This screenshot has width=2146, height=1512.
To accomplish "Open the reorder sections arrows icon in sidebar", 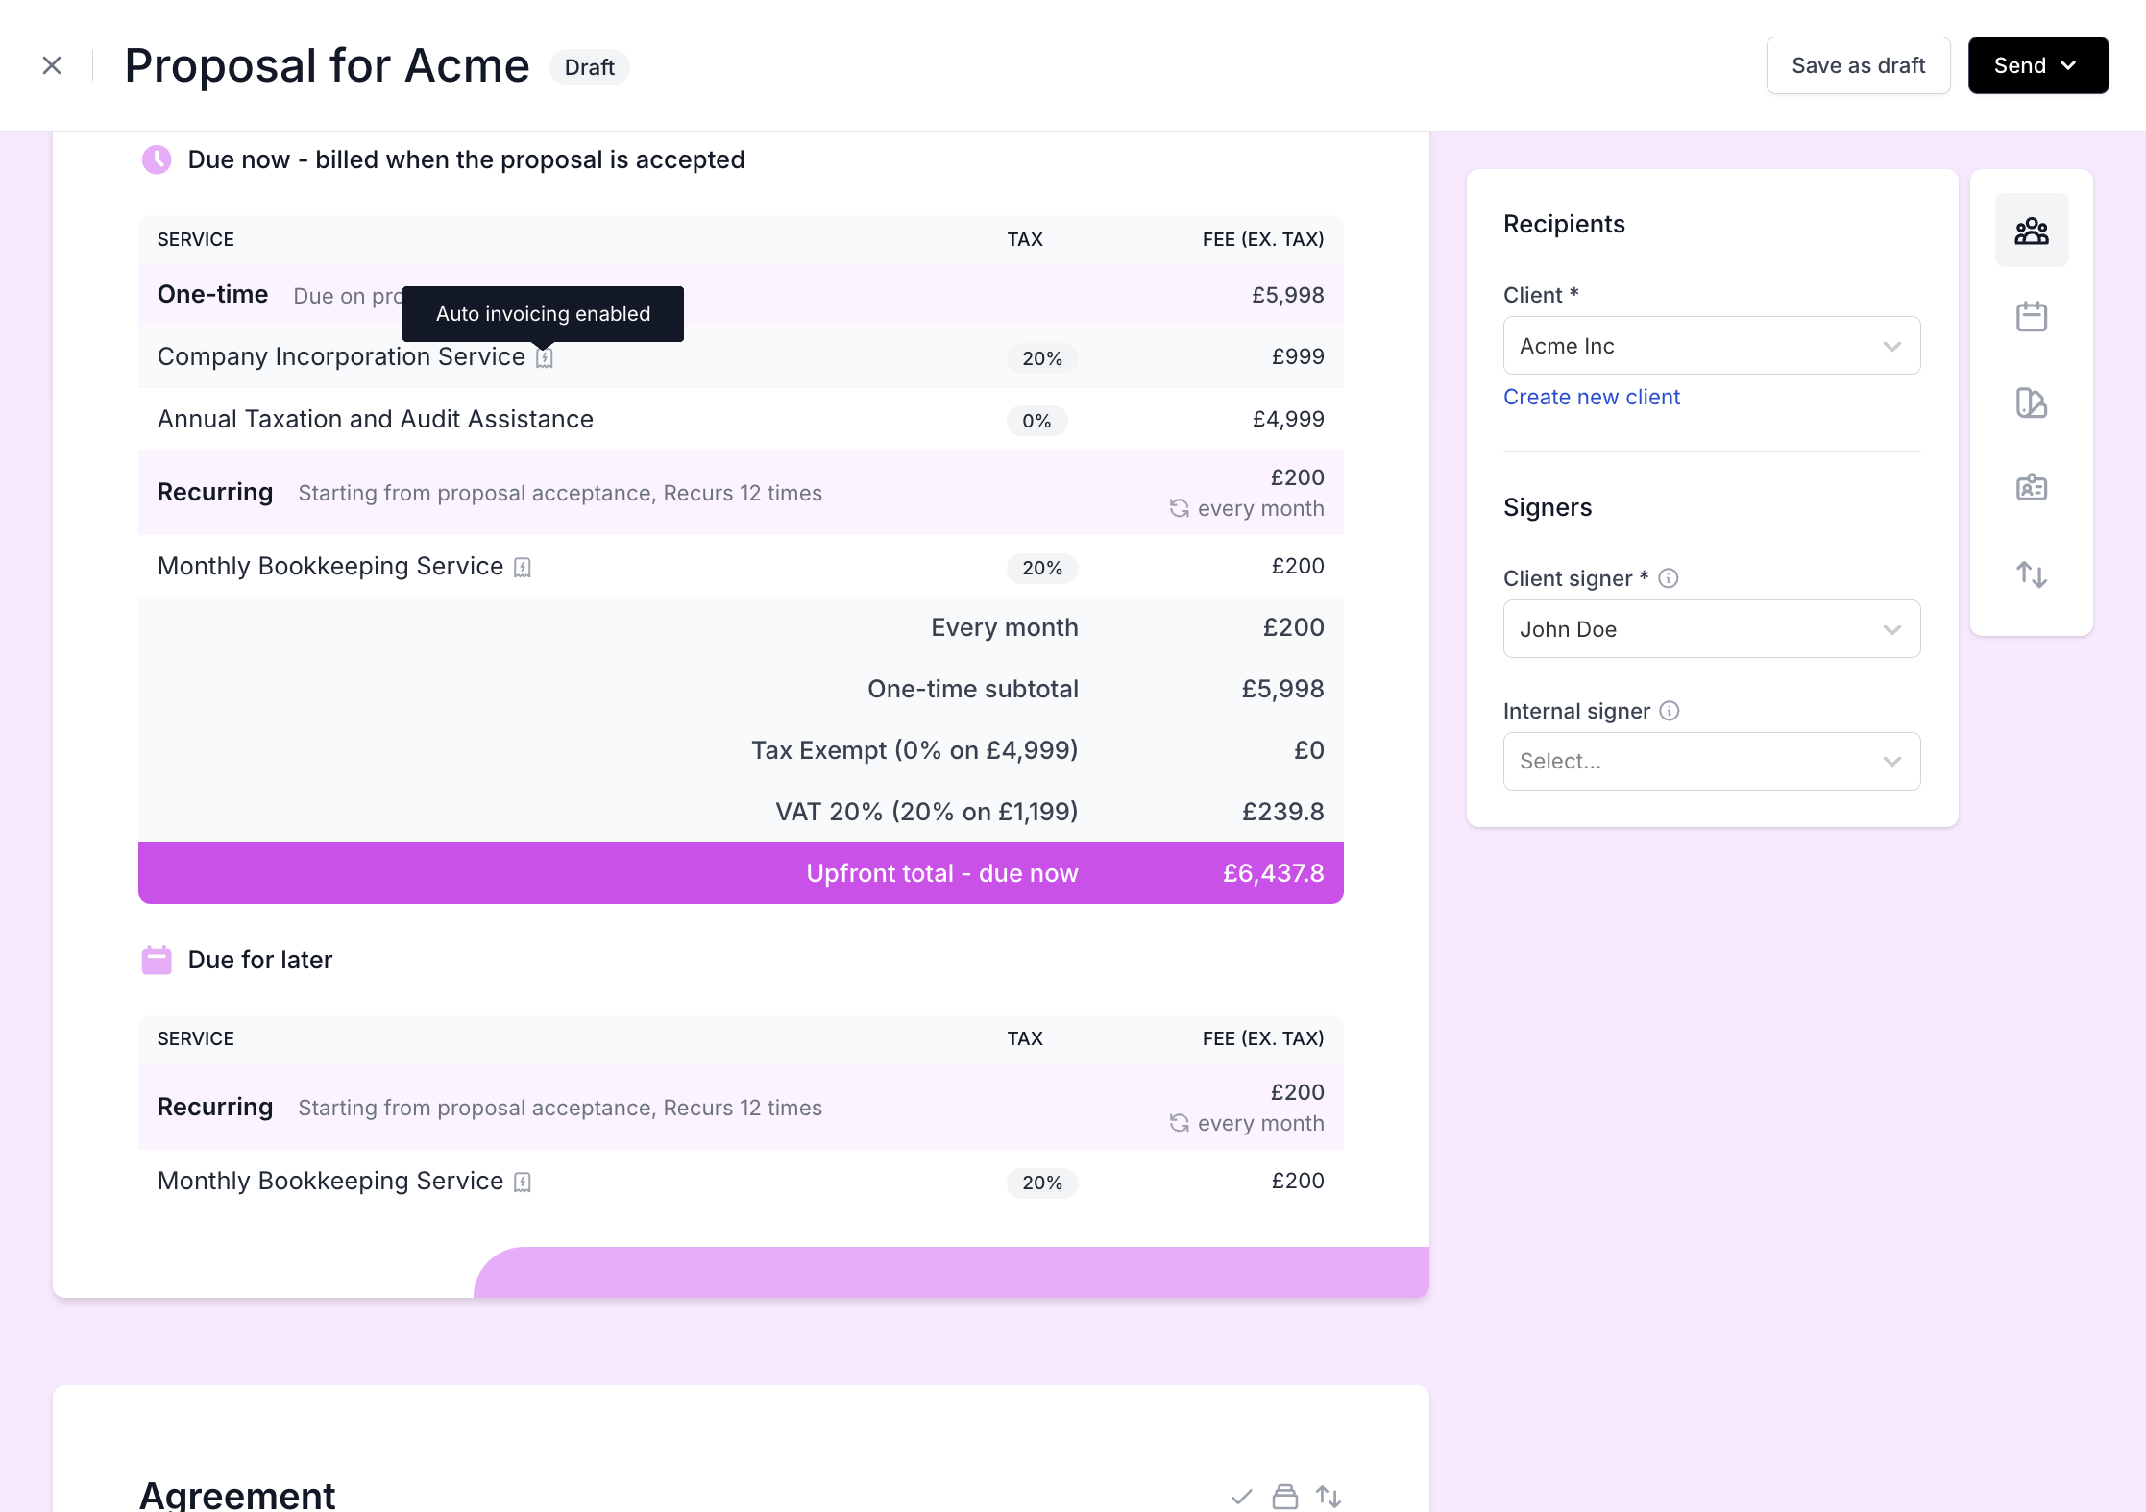I will (x=2032, y=574).
